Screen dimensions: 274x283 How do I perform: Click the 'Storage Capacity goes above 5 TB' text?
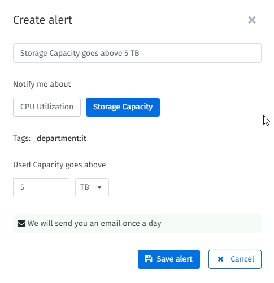click(x=80, y=53)
